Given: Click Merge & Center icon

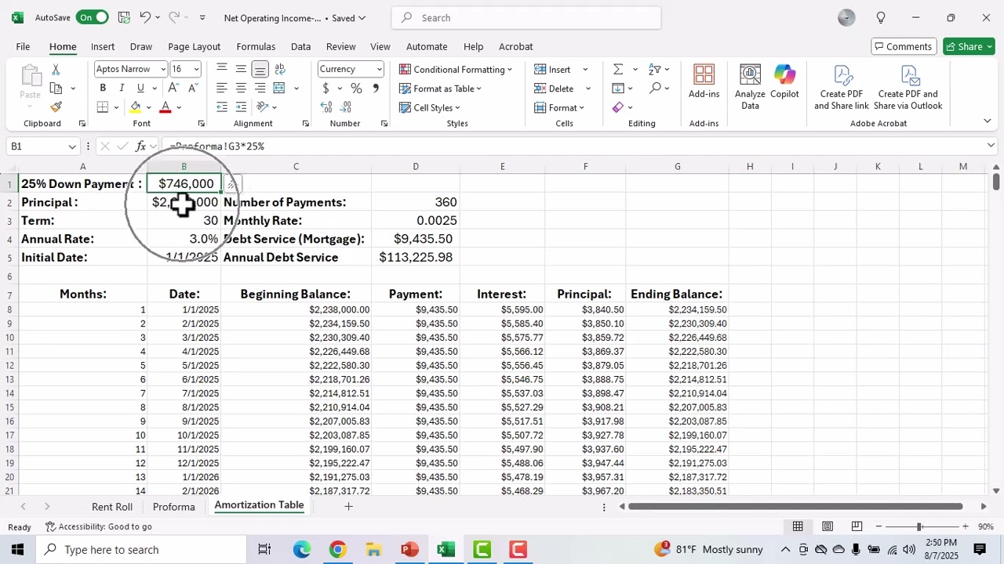Looking at the screenshot, I should click(x=279, y=88).
